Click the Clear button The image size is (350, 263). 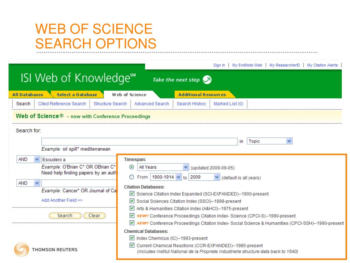pos(94,216)
